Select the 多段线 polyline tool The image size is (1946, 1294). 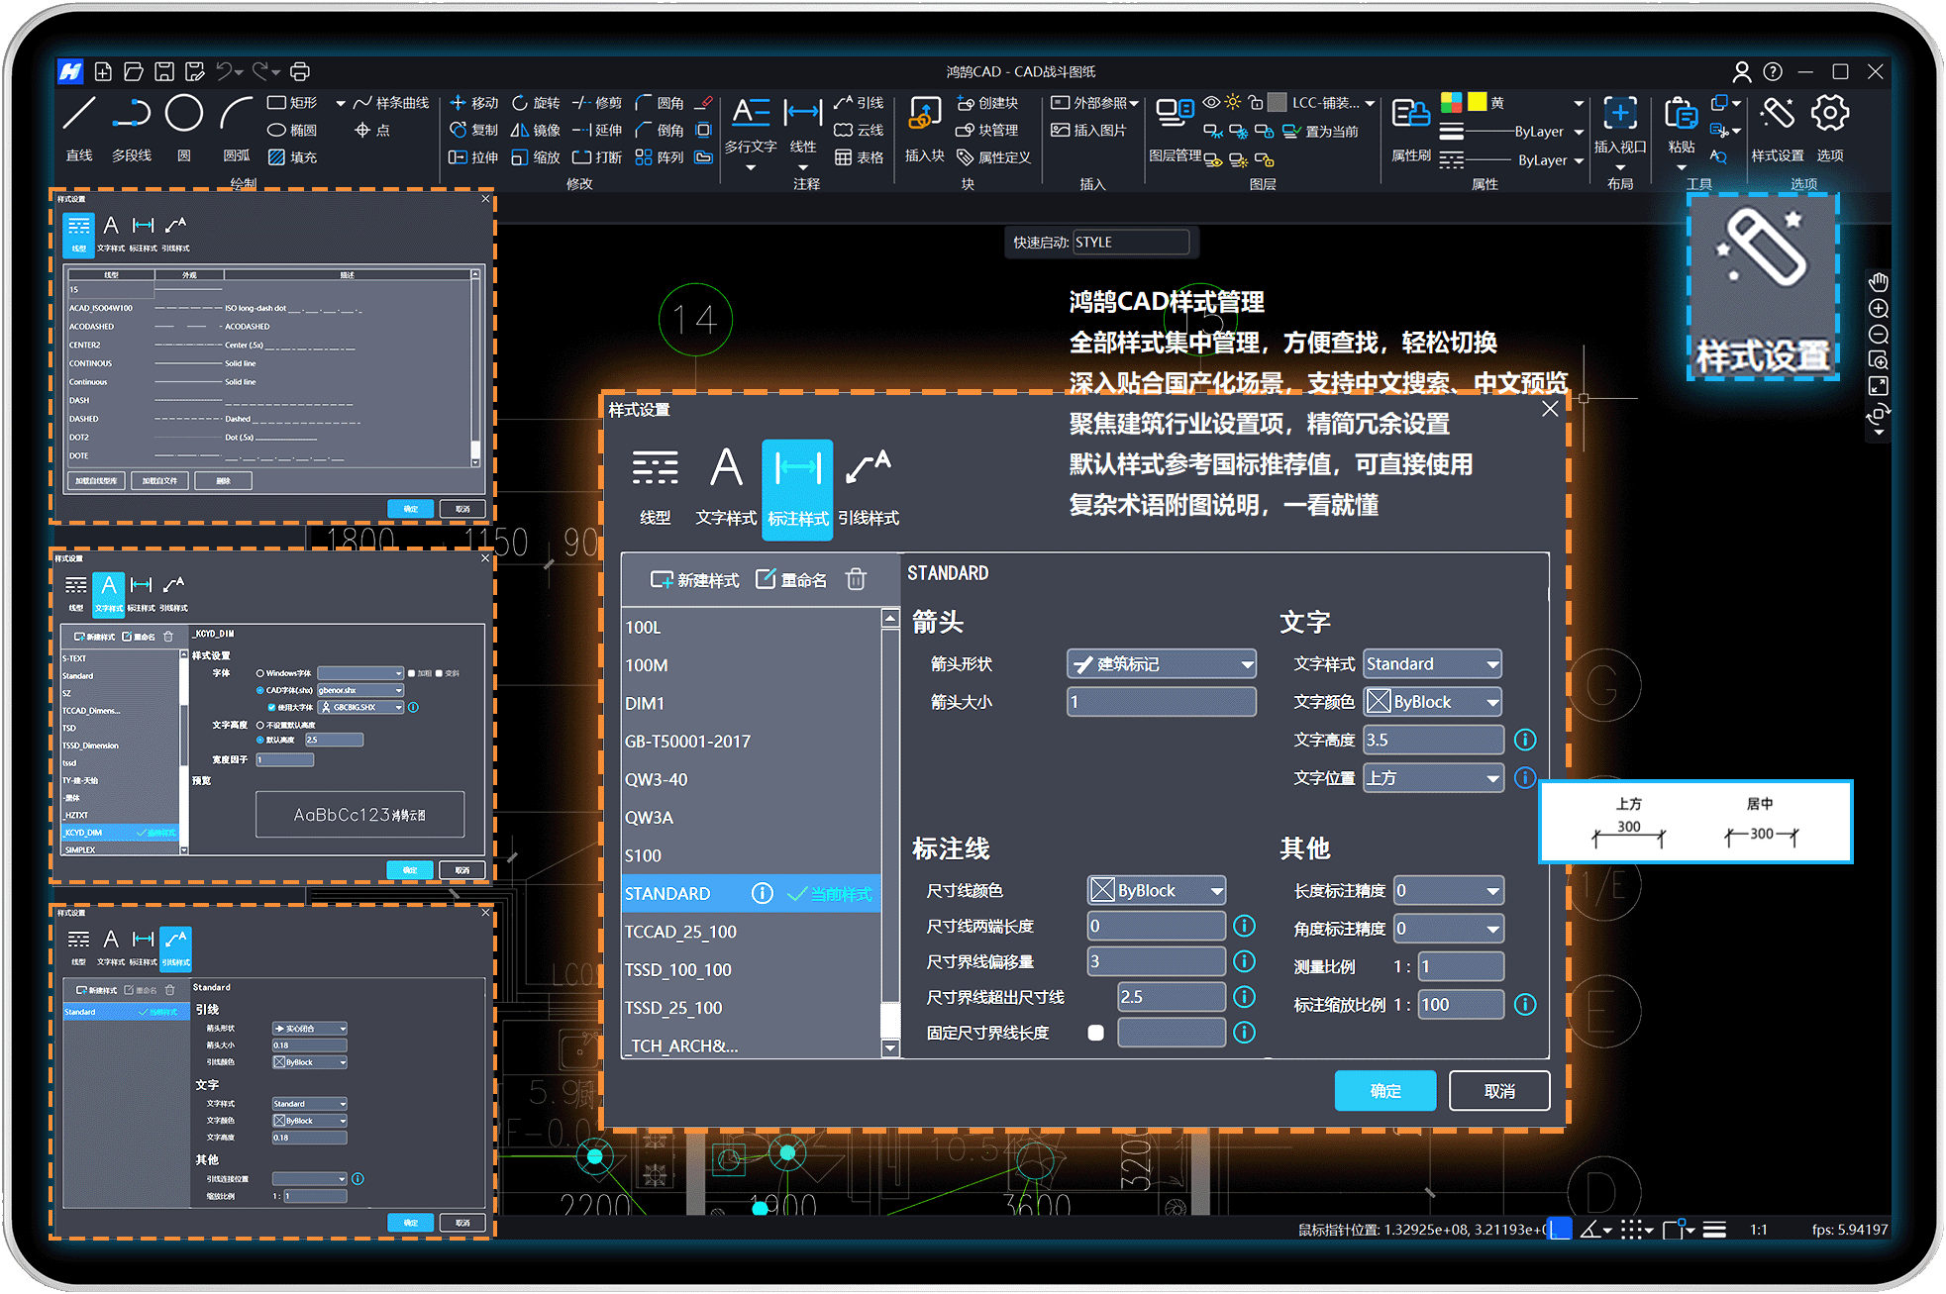click(132, 128)
